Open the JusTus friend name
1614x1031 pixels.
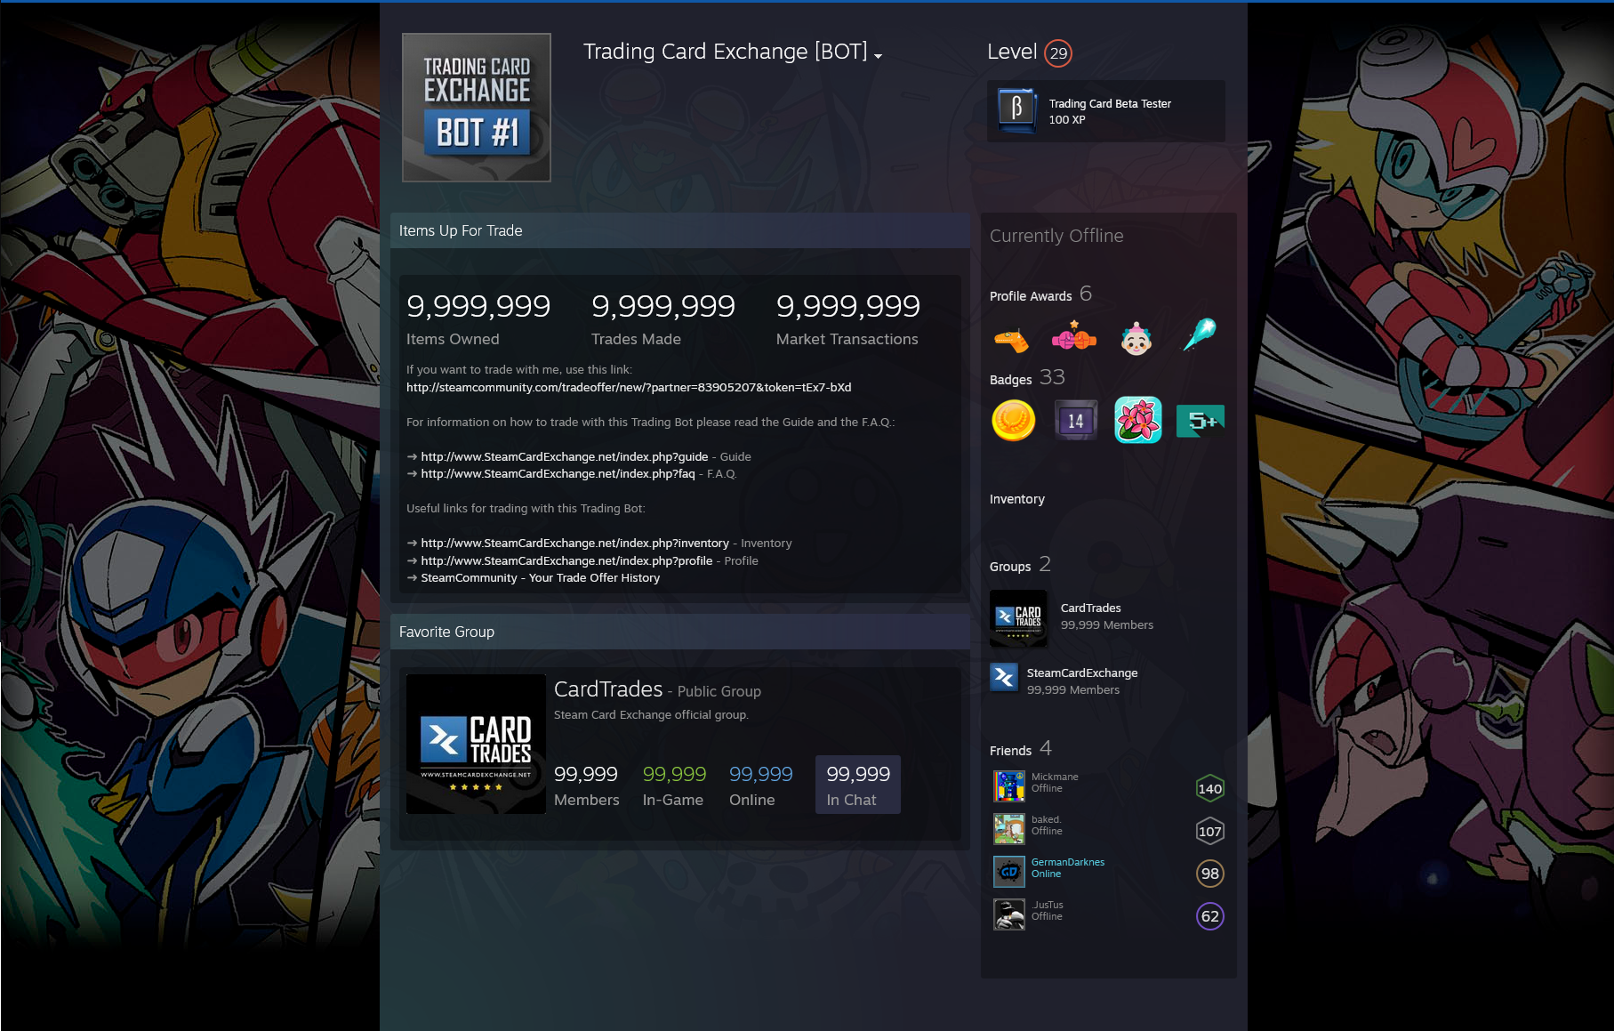coord(1048,905)
